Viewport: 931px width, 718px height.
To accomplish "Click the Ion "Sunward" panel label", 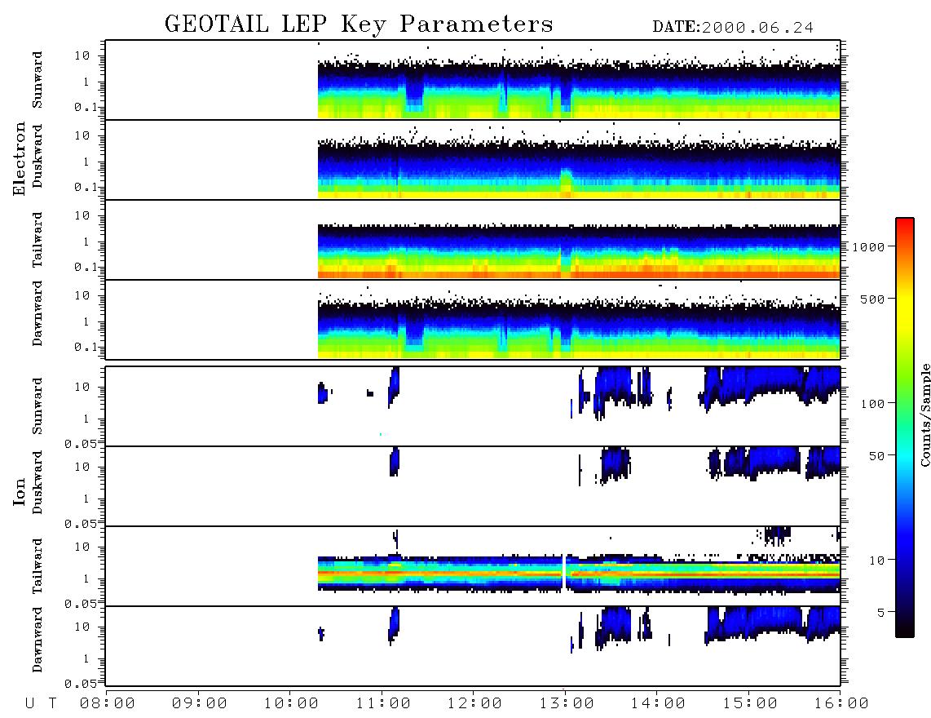I will click(38, 406).
